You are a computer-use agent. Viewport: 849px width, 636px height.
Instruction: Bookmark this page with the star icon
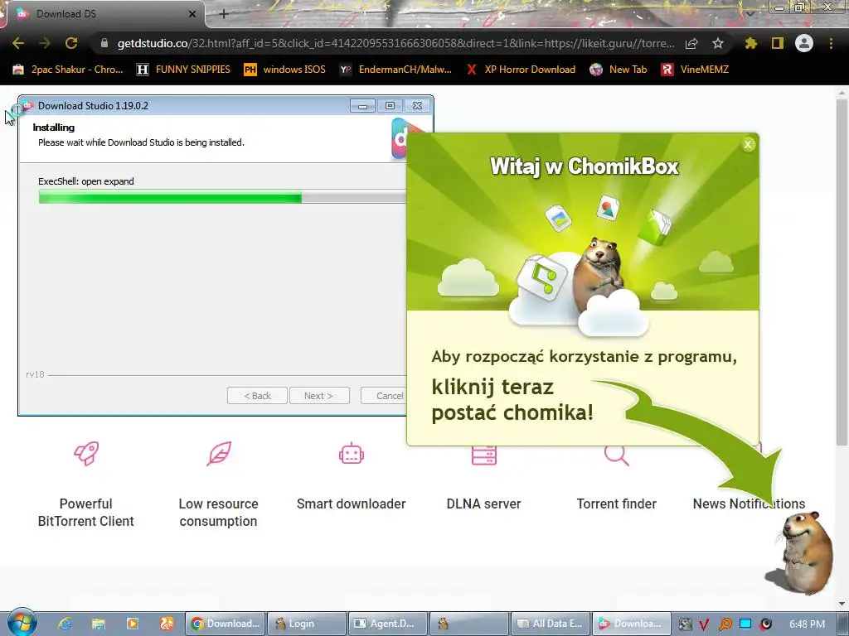pyautogui.click(x=718, y=43)
